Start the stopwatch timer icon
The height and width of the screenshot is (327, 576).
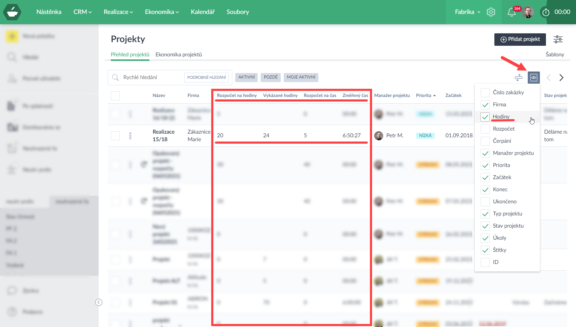[546, 12]
